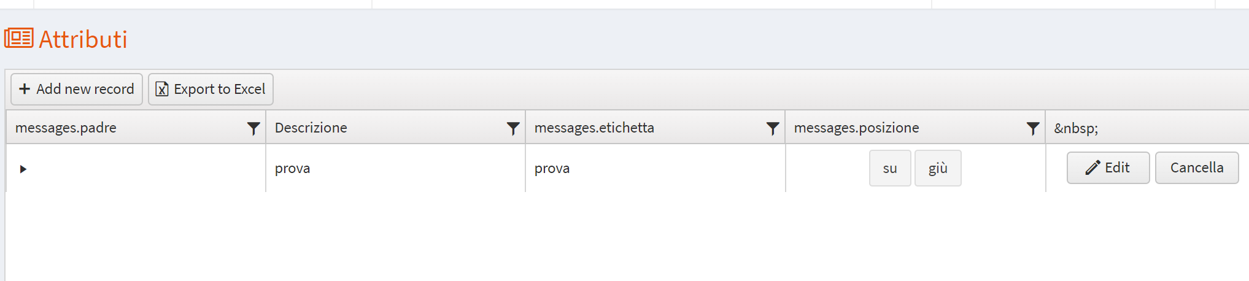1249x281 pixels.
Task: Expand the prova row details
Action: 23,169
